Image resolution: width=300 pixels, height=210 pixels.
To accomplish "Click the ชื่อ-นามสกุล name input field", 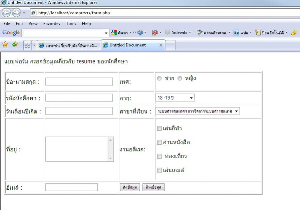I will click(79, 81).
